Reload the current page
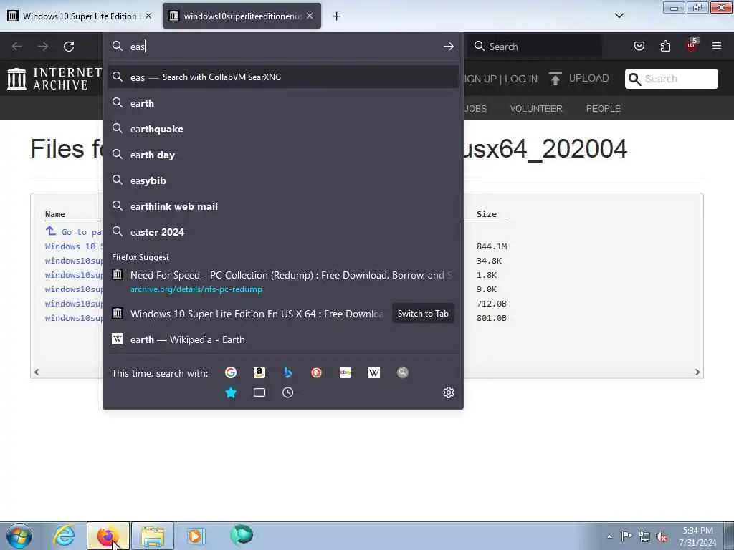The height and width of the screenshot is (550, 734). [x=69, y=47]
